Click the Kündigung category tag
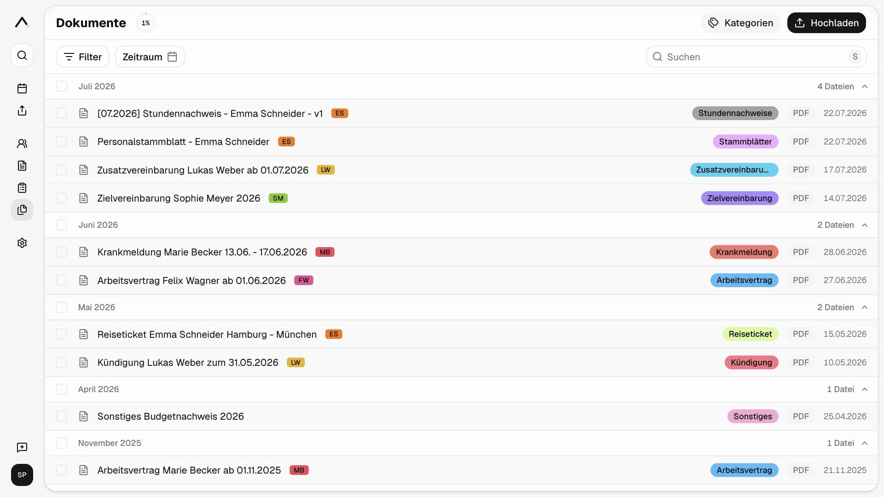Image resolution: width=884 pixels, height=497 pixels. tap(751, 363)
